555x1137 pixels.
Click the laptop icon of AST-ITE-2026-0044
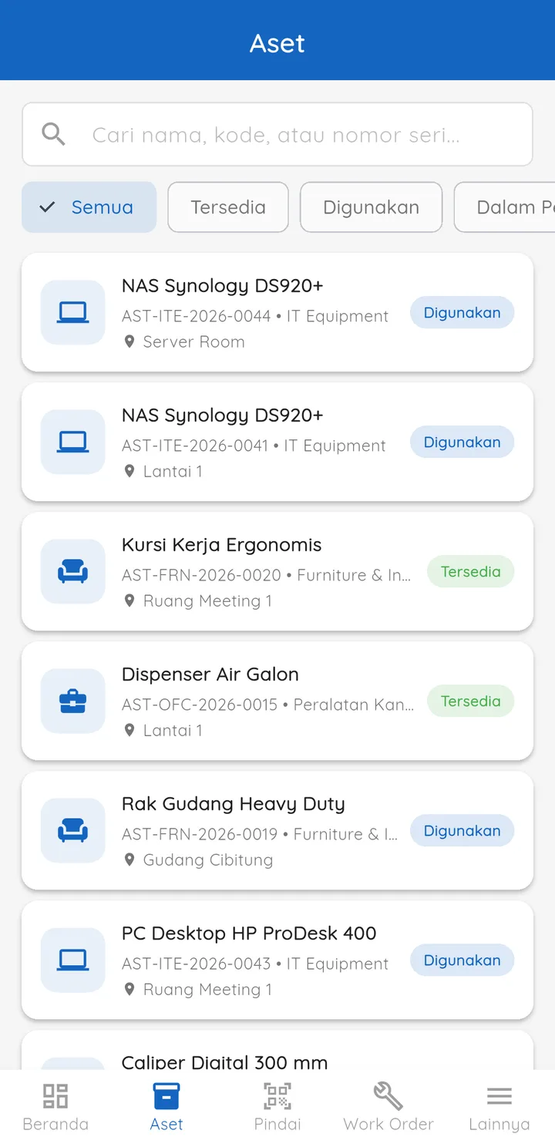[73, 312]
